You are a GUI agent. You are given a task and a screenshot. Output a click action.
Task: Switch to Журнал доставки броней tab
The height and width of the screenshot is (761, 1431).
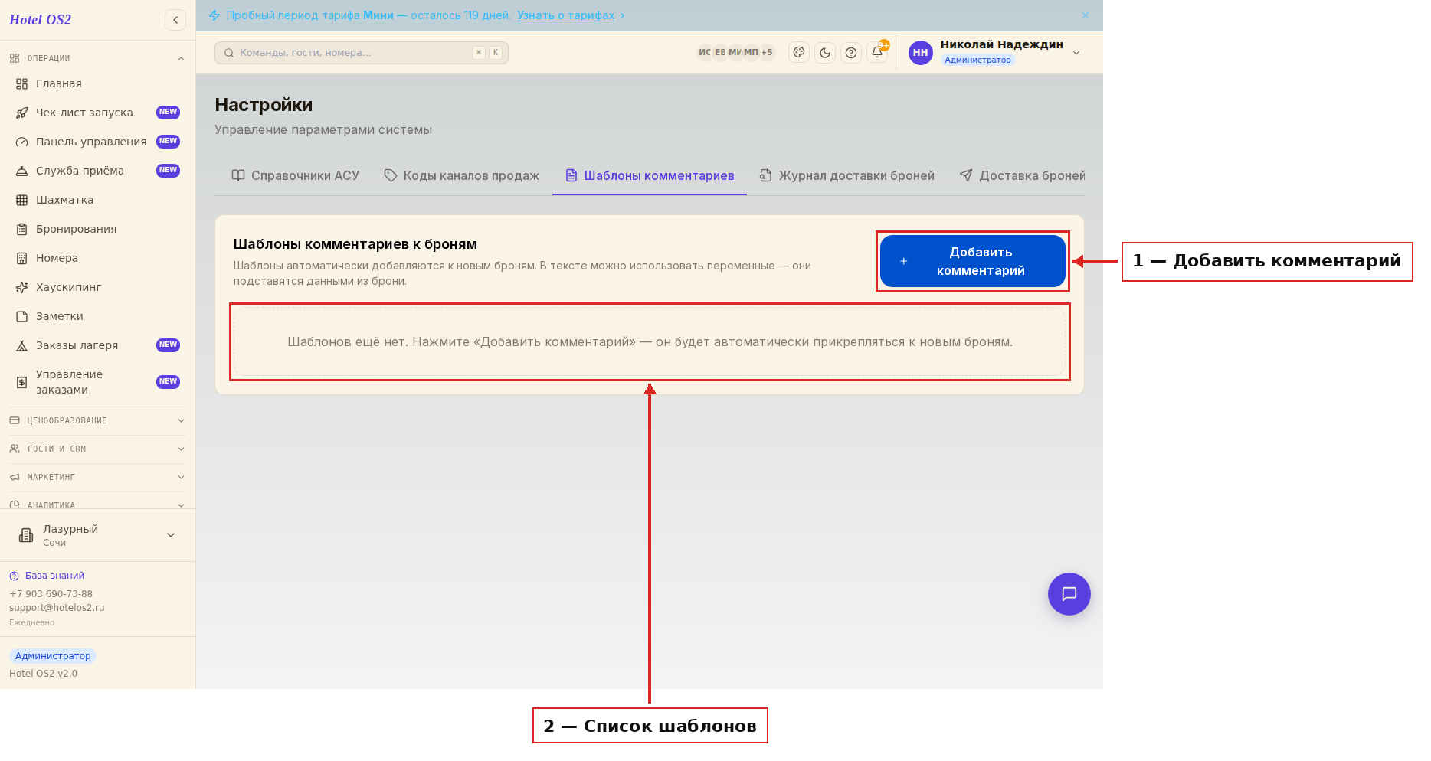(x=847, y=176)
